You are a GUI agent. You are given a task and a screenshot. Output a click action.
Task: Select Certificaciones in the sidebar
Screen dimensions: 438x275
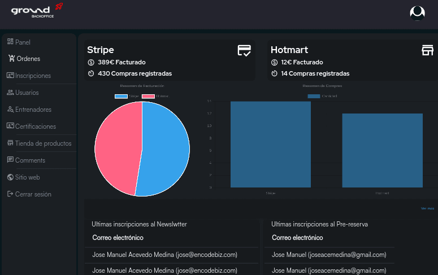36,126
